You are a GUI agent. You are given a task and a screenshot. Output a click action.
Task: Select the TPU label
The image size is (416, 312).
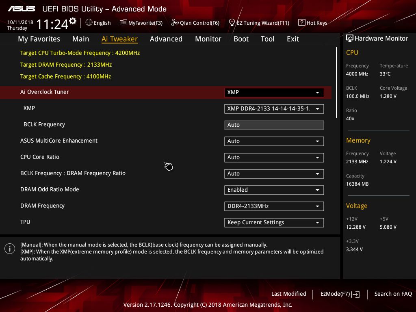25,222
